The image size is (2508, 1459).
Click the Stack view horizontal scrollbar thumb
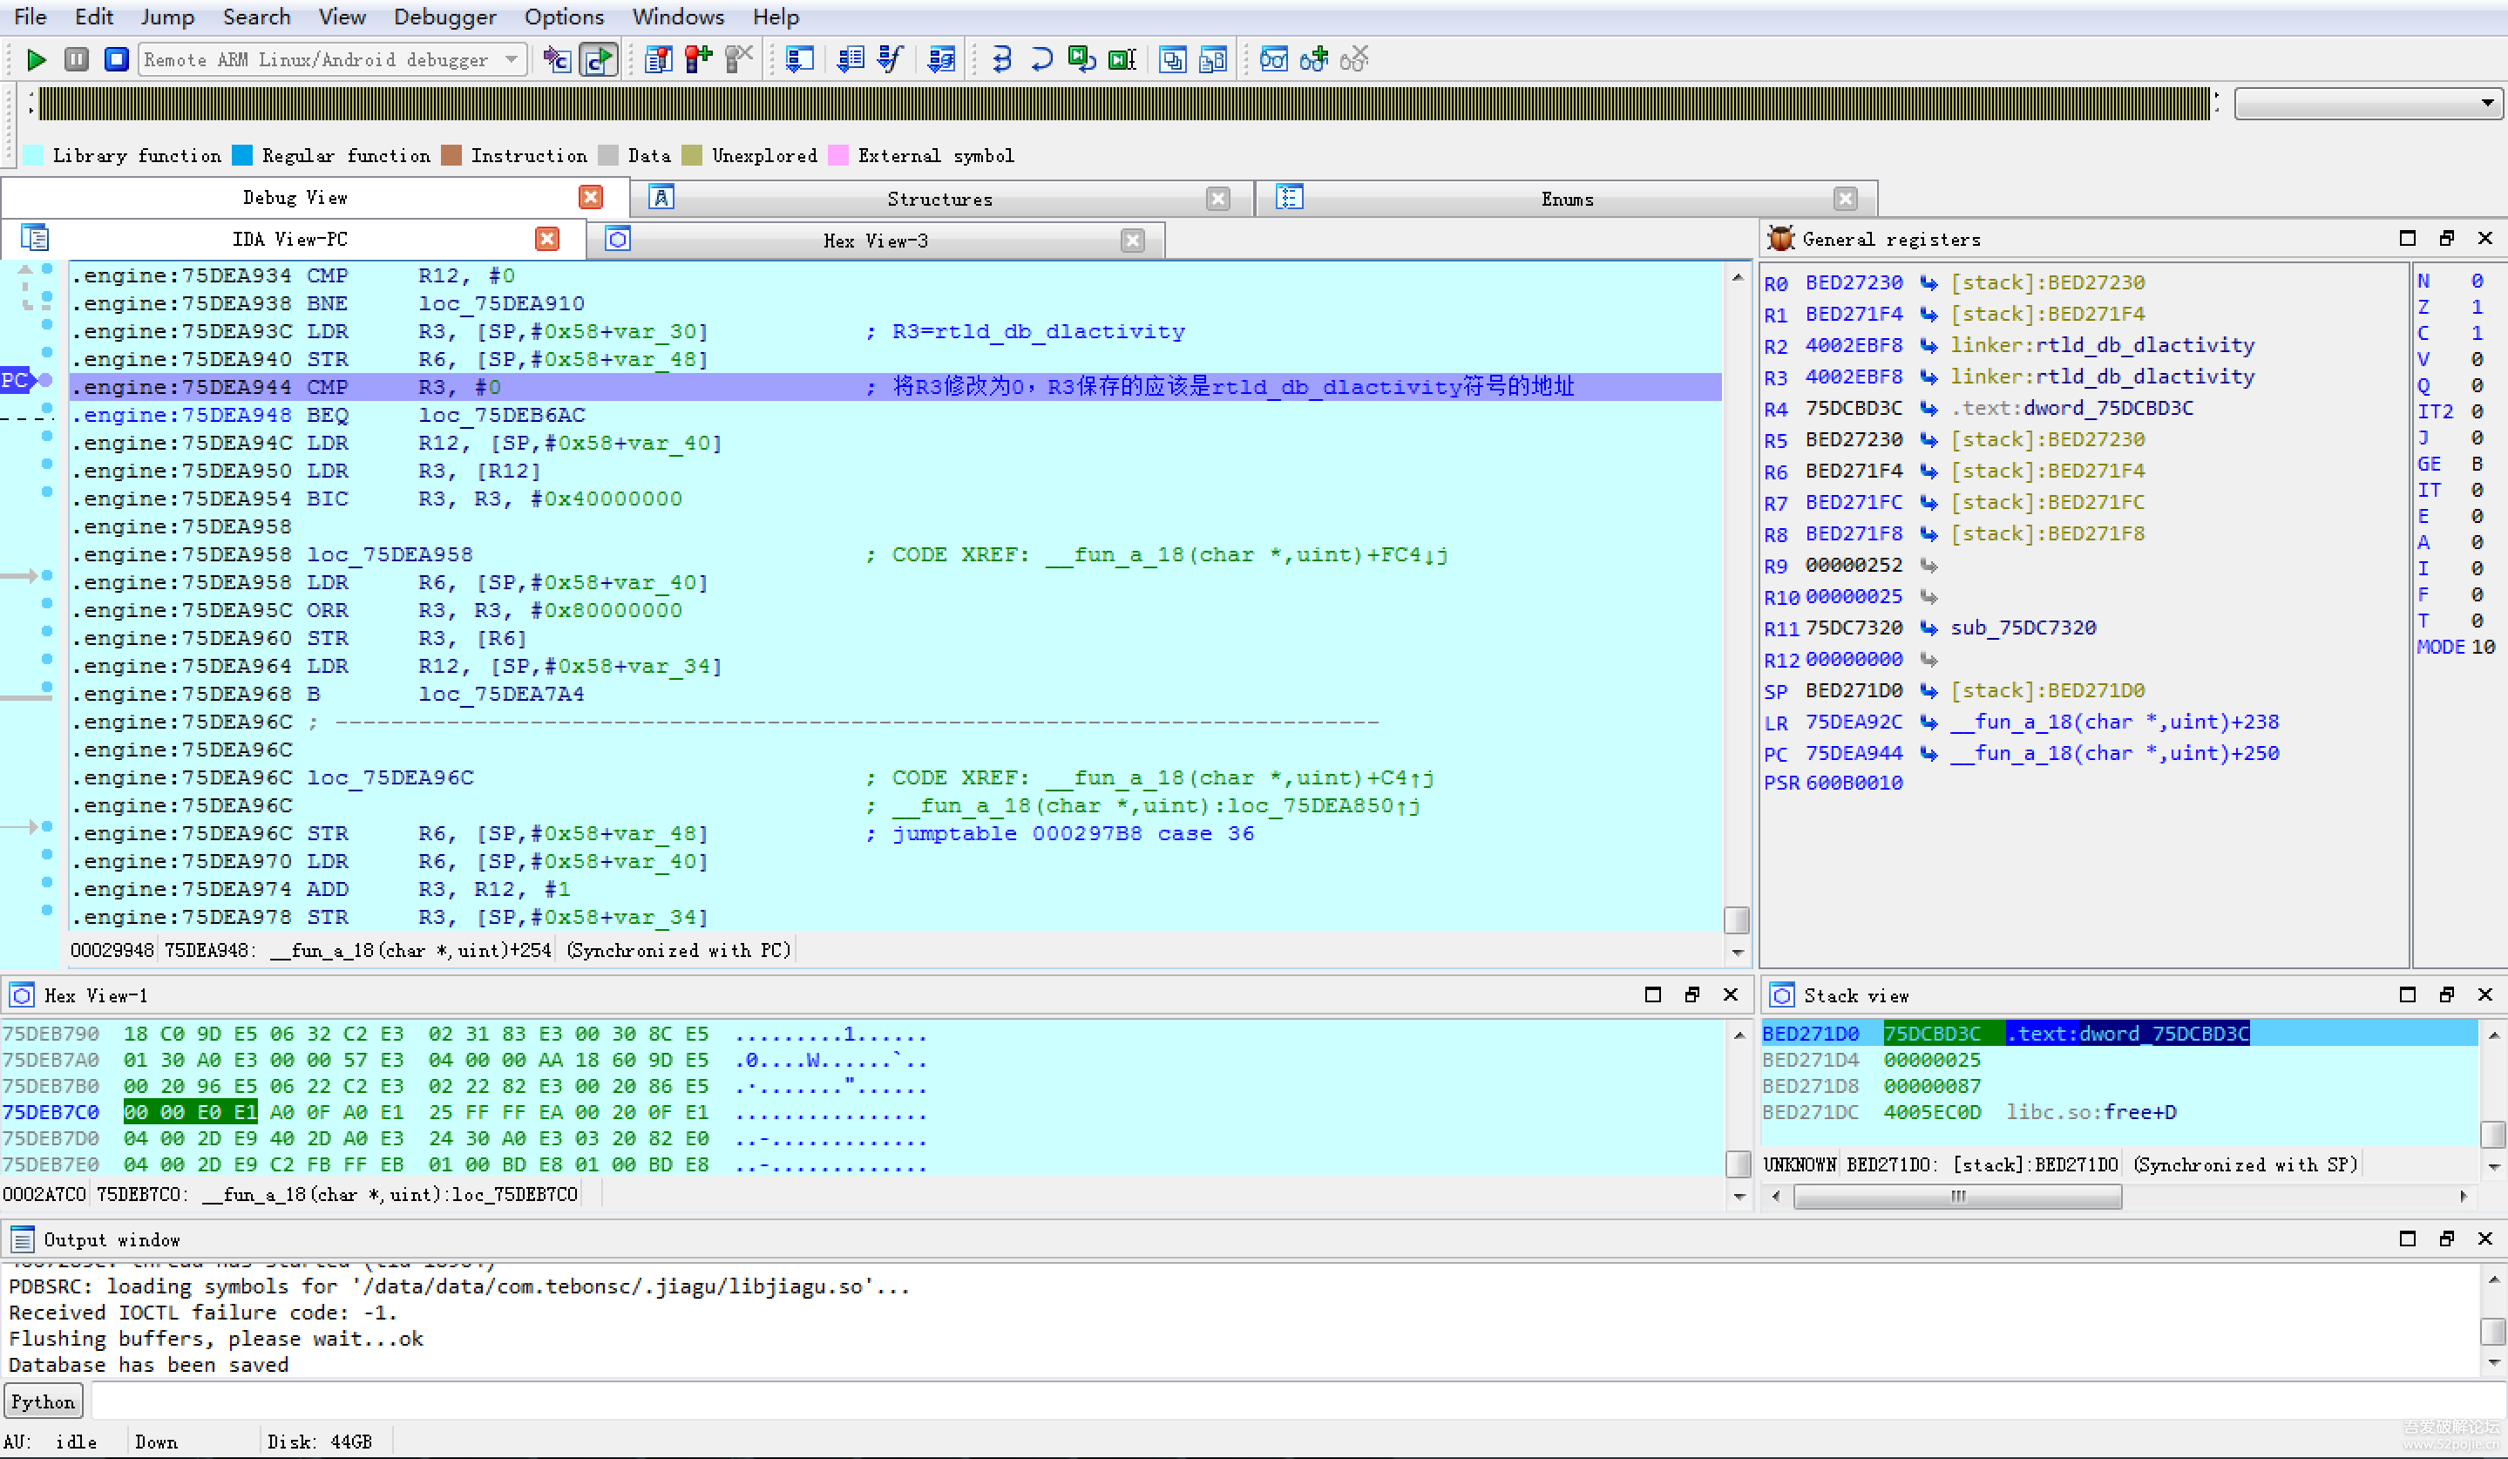(x=1956, y=1197)
